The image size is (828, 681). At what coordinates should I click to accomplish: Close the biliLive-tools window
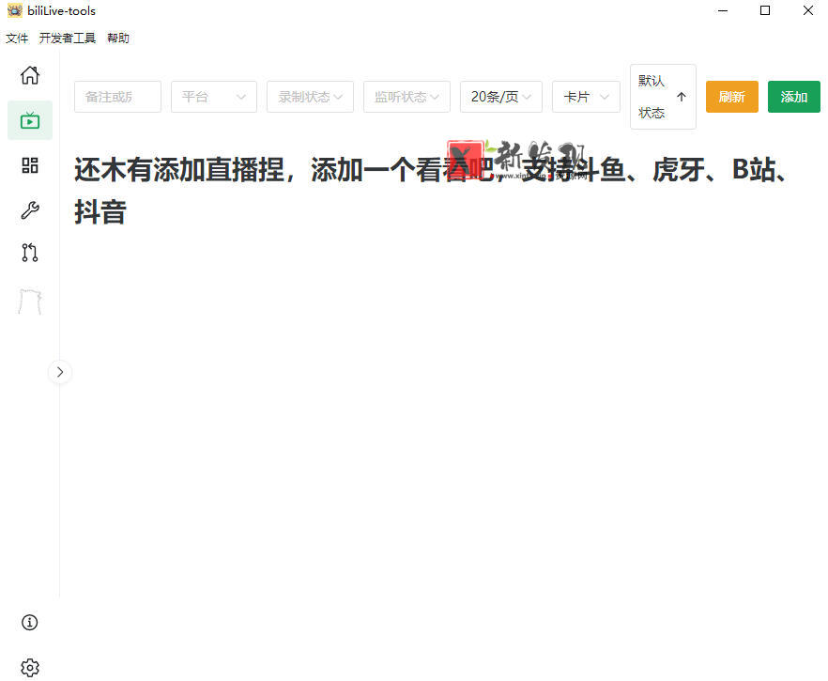pyautogui.click(x=807, y=10)
